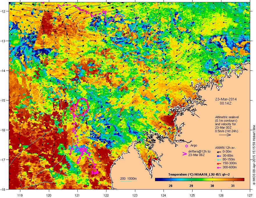
Task: Click longitude axis label 119
Action: [x=20, y=195]
